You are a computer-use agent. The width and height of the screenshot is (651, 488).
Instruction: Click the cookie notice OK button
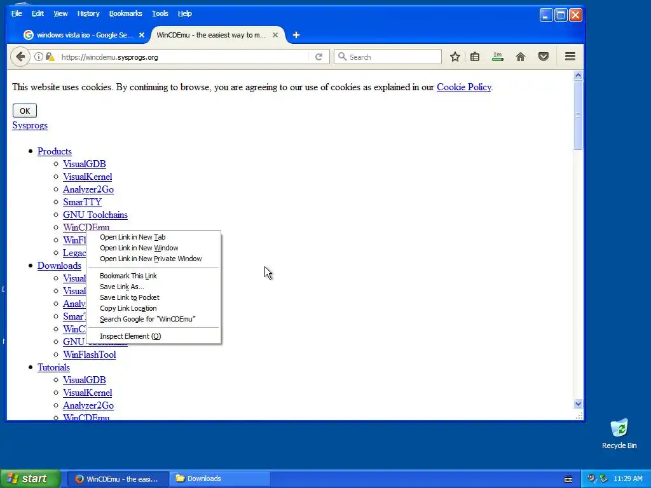click(25, 111)
